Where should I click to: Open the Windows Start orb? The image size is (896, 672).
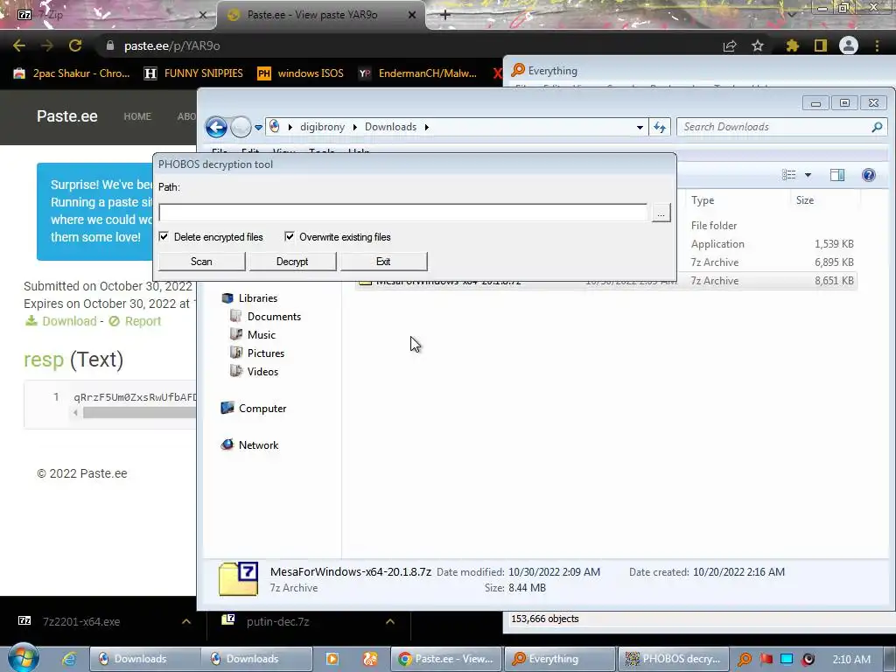(23, 658)
